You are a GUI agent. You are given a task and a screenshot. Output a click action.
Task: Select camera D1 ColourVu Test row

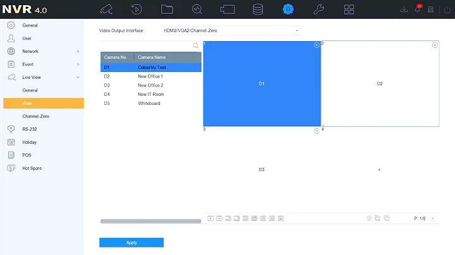point(151,68)
